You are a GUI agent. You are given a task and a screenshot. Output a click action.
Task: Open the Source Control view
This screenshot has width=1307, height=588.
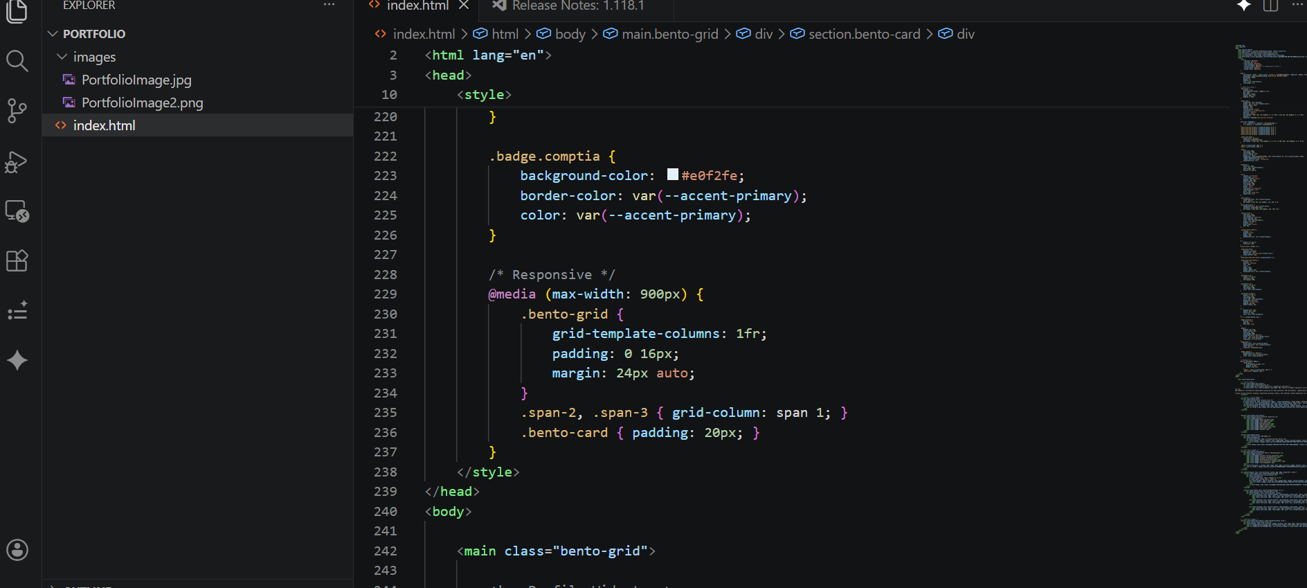click(x=17, y=111)
